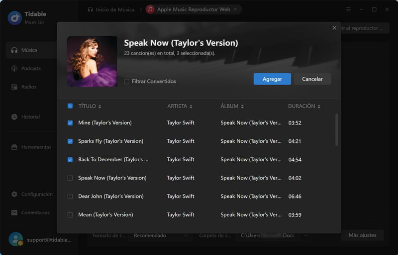The width and height of the screenshot is (398, 255).
Task: Close the Speak Now song selection dialog
Action: coord(334,28)
